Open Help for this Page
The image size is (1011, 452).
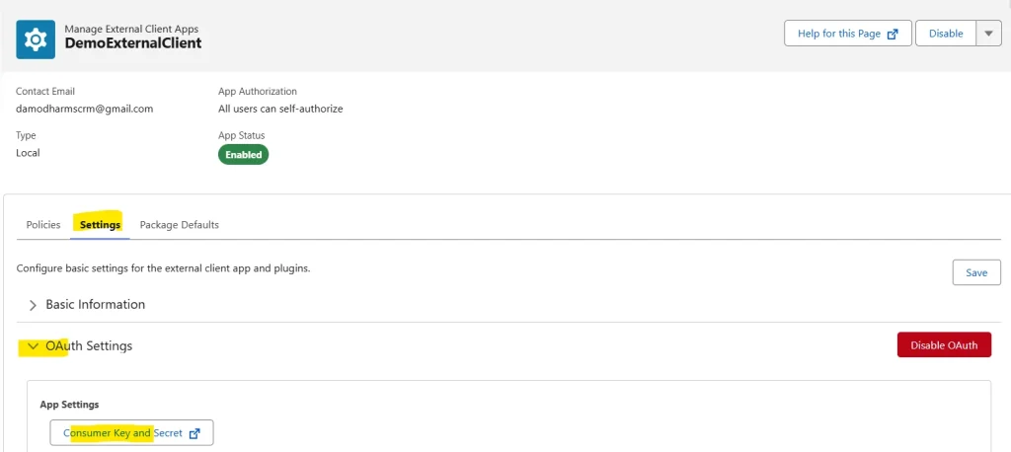pyautogui.click(x=848, y=34)
